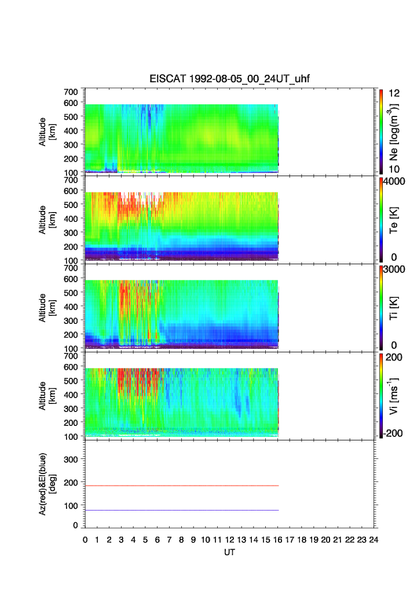This screenshot has height=616, width=410.
Task: Click the plot title EISCAT 1992-08-05_00_24UT_uhf
Action: 229,79
